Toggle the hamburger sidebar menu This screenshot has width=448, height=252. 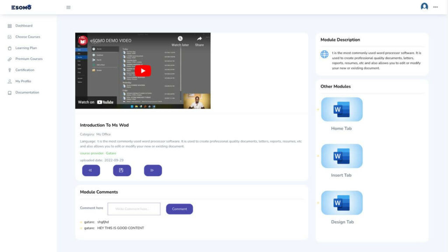click(68, 7)
